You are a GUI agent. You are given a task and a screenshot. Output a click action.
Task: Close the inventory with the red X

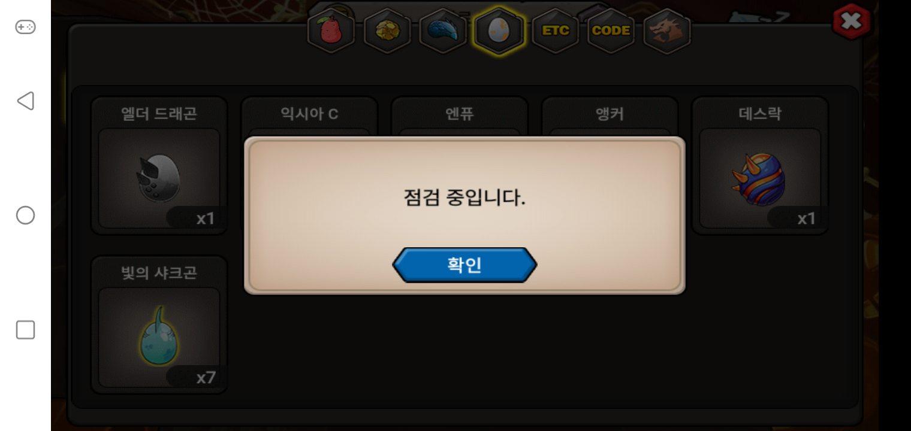(x=851, y=23)
